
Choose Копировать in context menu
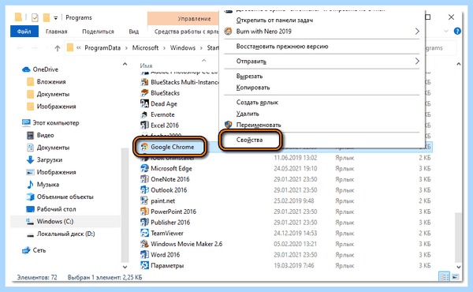tap(253, 88)
